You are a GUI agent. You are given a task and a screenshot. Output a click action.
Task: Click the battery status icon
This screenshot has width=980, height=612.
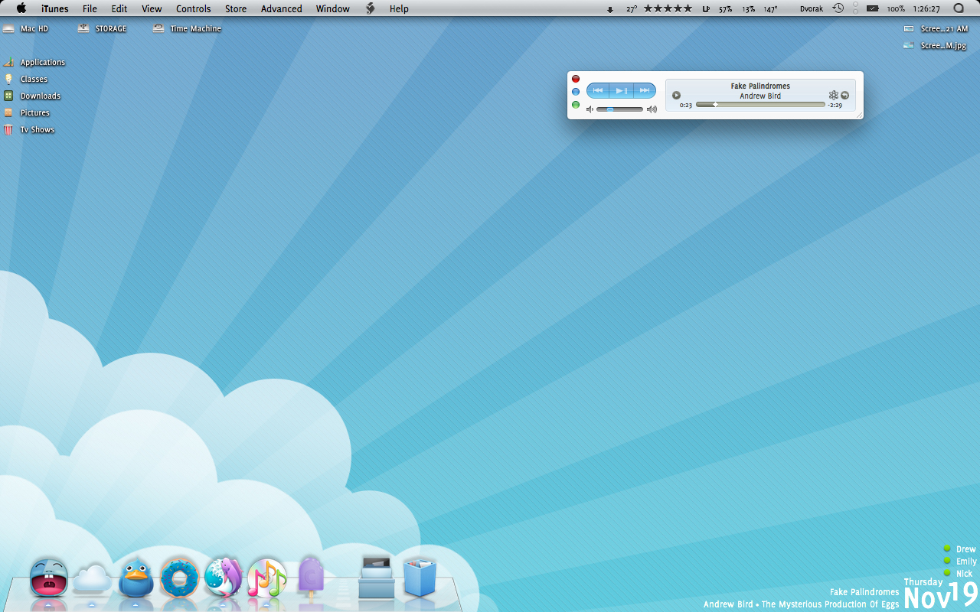click(x=872, y=8)
